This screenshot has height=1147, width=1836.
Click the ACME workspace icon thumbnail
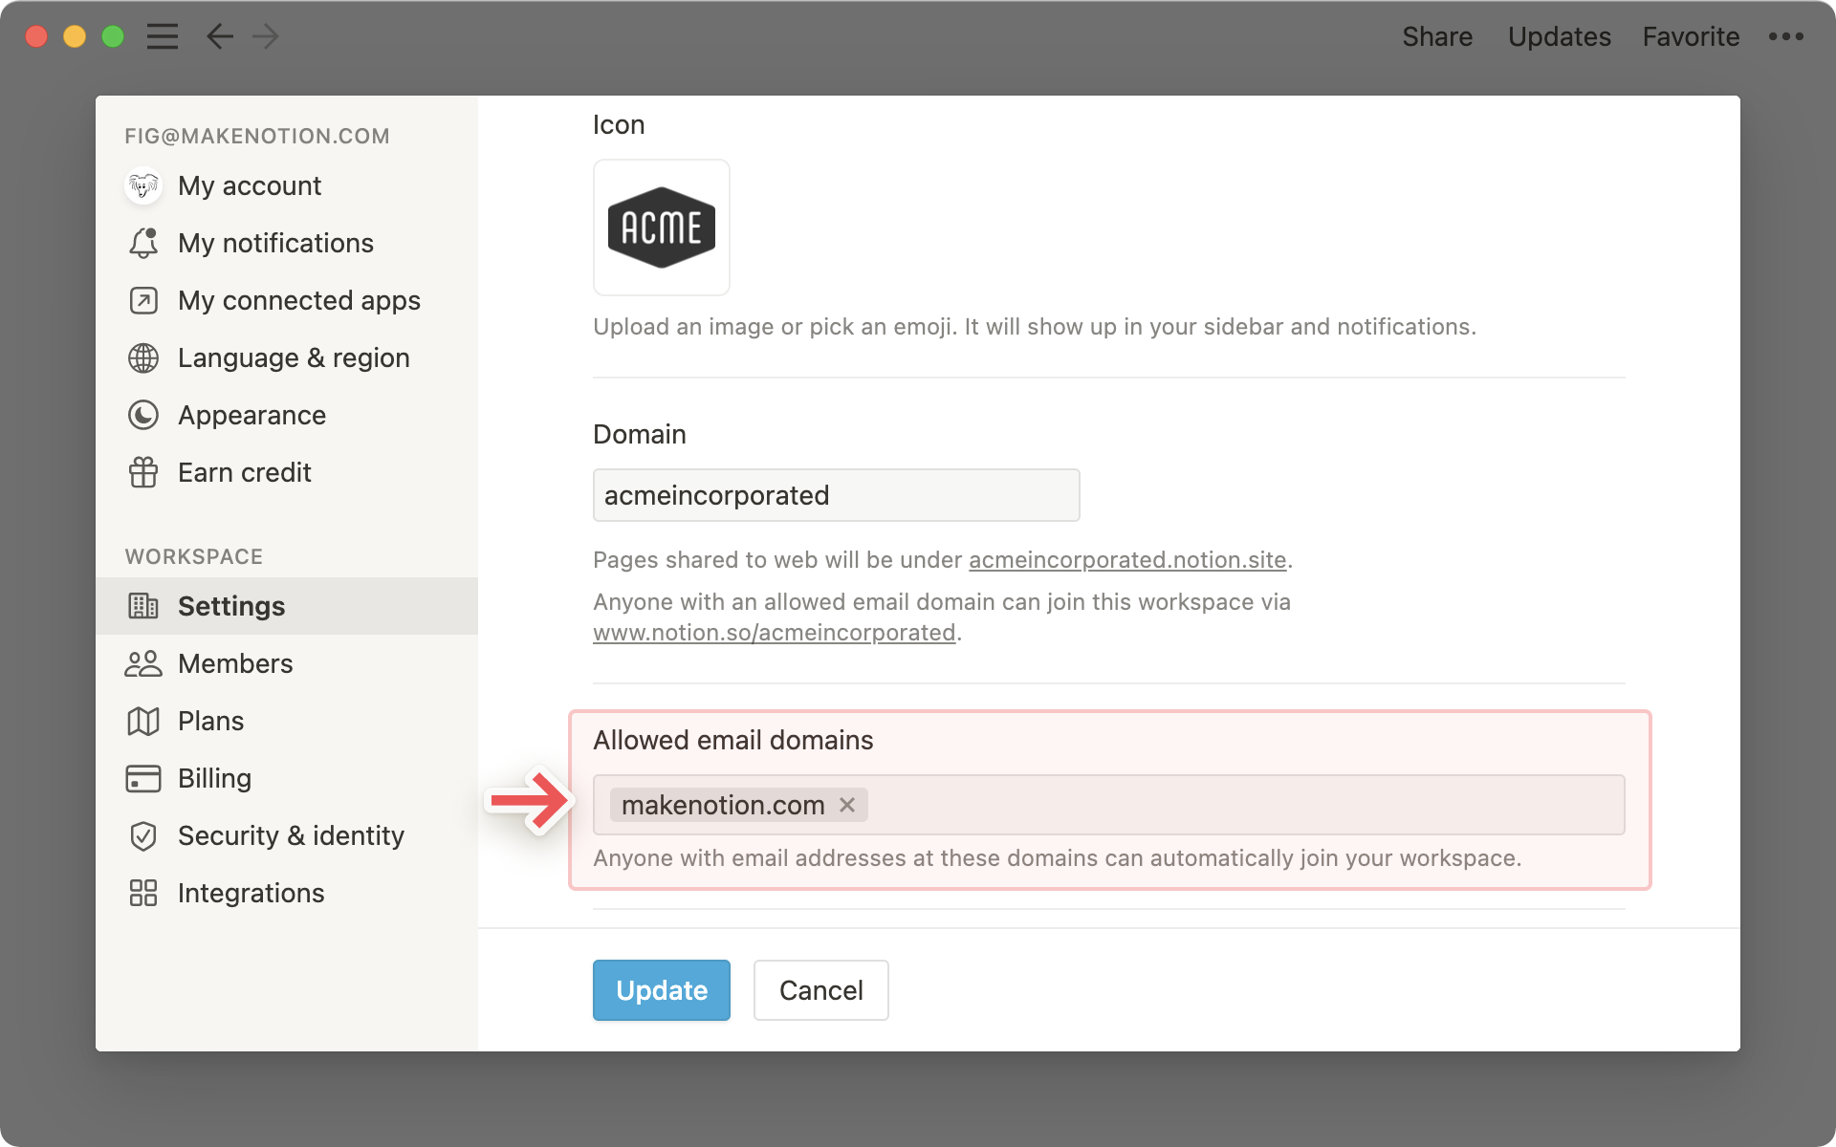coord(662,227)
